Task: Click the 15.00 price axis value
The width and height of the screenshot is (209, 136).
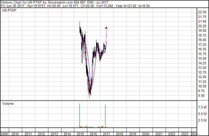Action: point(202,58)
